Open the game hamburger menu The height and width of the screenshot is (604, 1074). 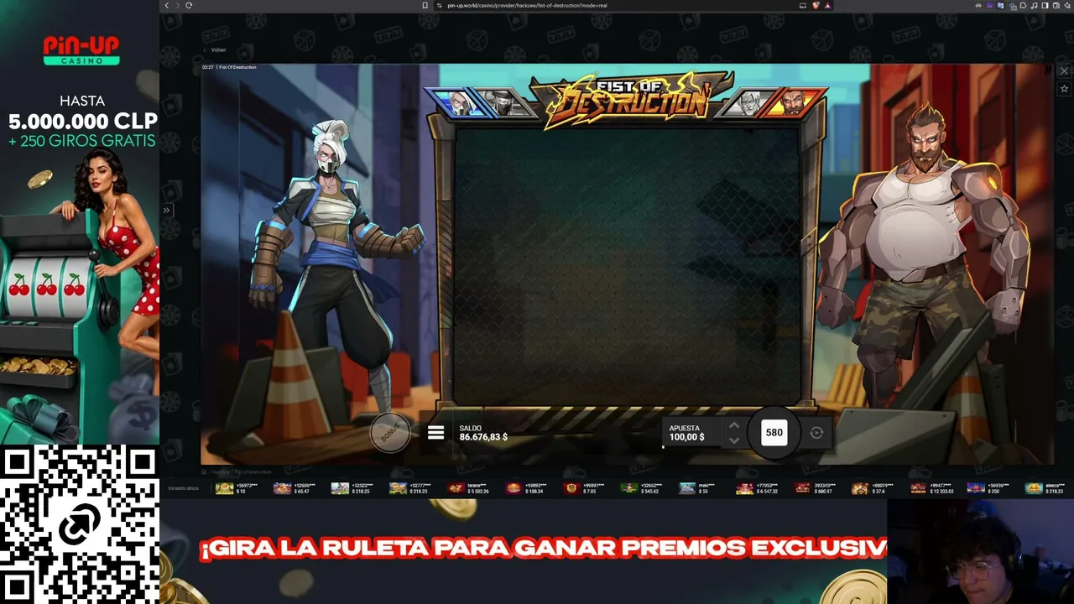coord(435,433)
